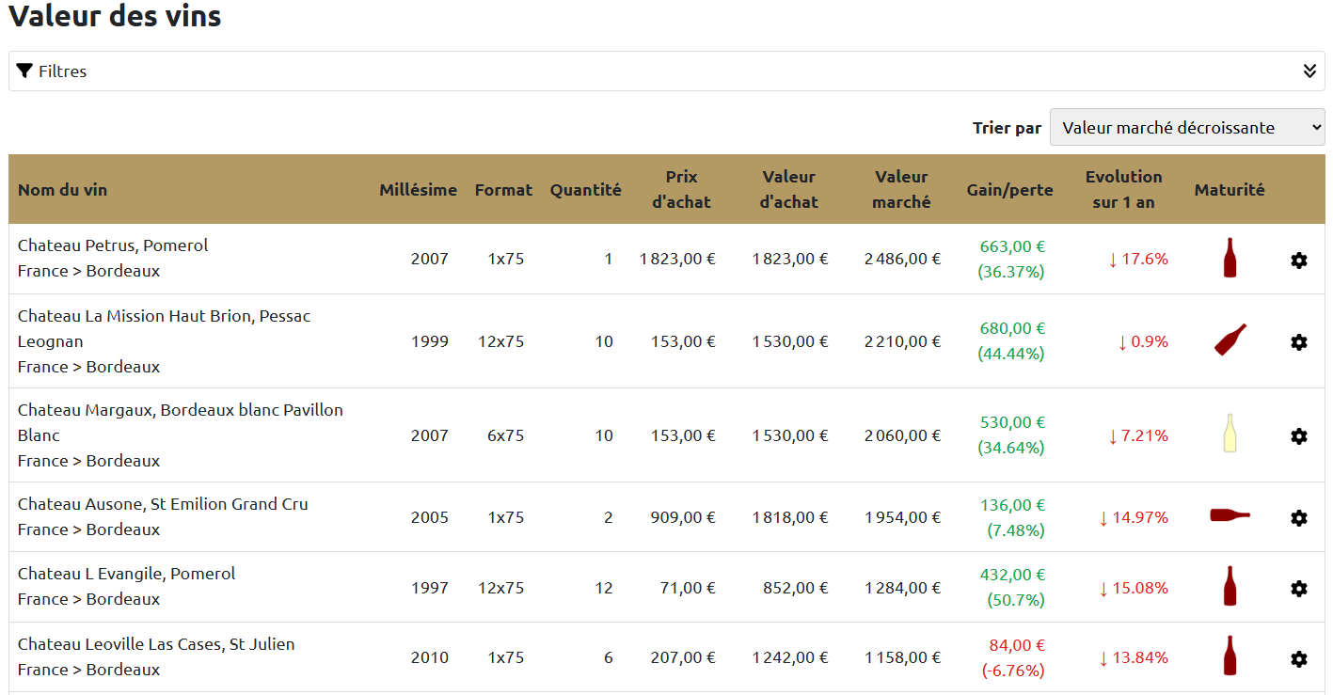Click gear icon for La Mission Haut Brion
This screenshot has width=1333, height=695.
(x=1299, y=342)
